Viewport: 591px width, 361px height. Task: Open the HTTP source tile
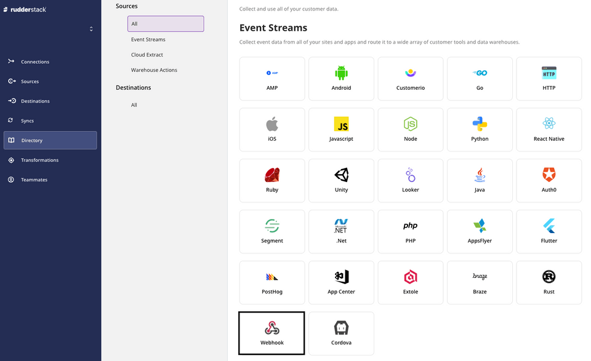(x=549, y=79)
